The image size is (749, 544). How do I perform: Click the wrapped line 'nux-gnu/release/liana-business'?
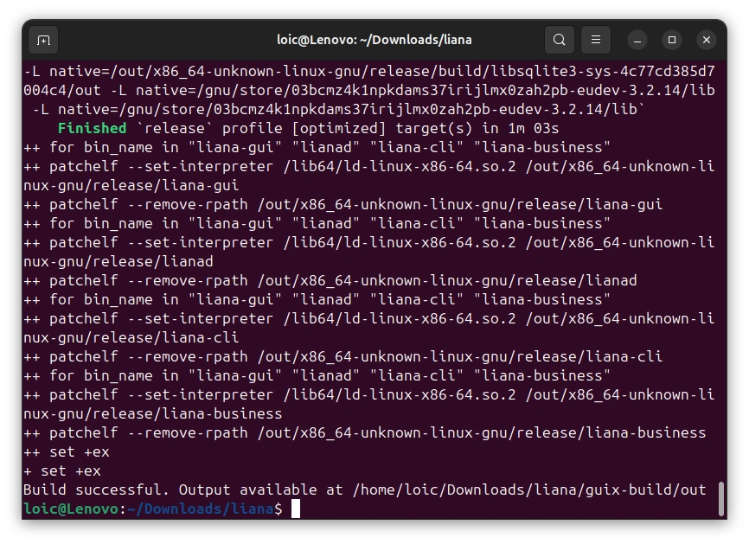pyautogui.click(x=153, y=413)
